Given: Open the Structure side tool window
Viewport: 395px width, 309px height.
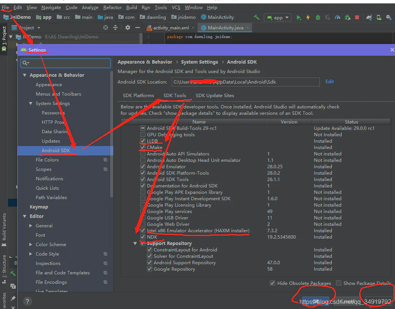Looking at the screenshot, I should pyautogui.click(x=4, y=269).
